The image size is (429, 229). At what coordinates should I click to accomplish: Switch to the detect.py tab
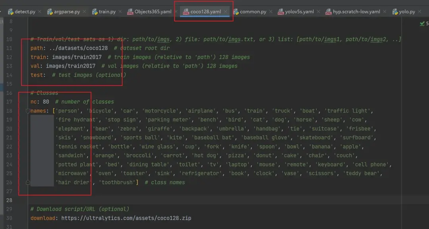pos(25,12)
